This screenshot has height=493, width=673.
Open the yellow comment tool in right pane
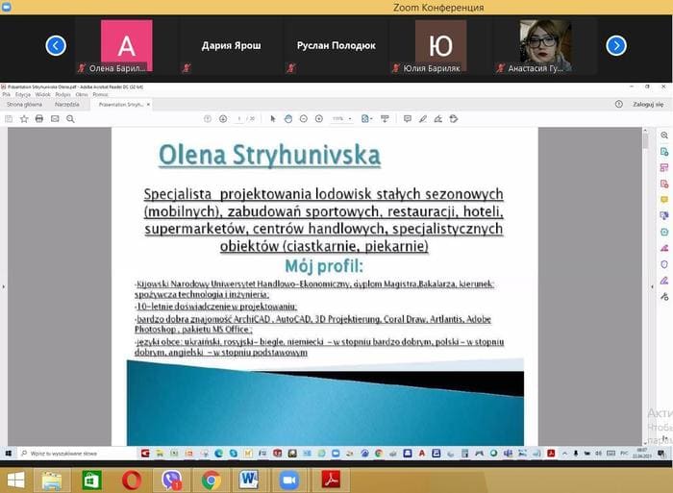click(x=664, y=200)
